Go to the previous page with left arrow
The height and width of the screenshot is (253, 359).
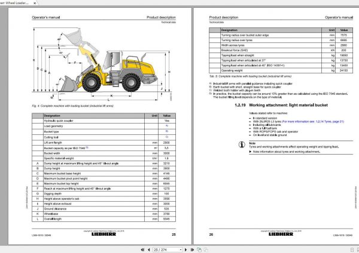click(x=148, y=250)
